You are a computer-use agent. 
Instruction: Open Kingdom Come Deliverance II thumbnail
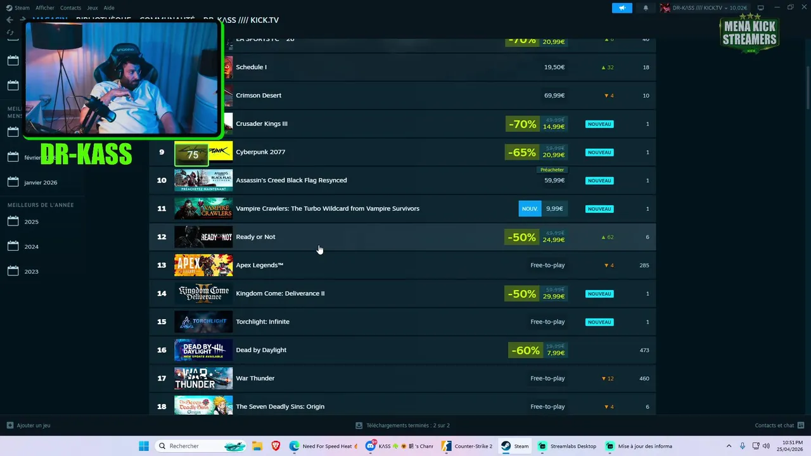203,293
